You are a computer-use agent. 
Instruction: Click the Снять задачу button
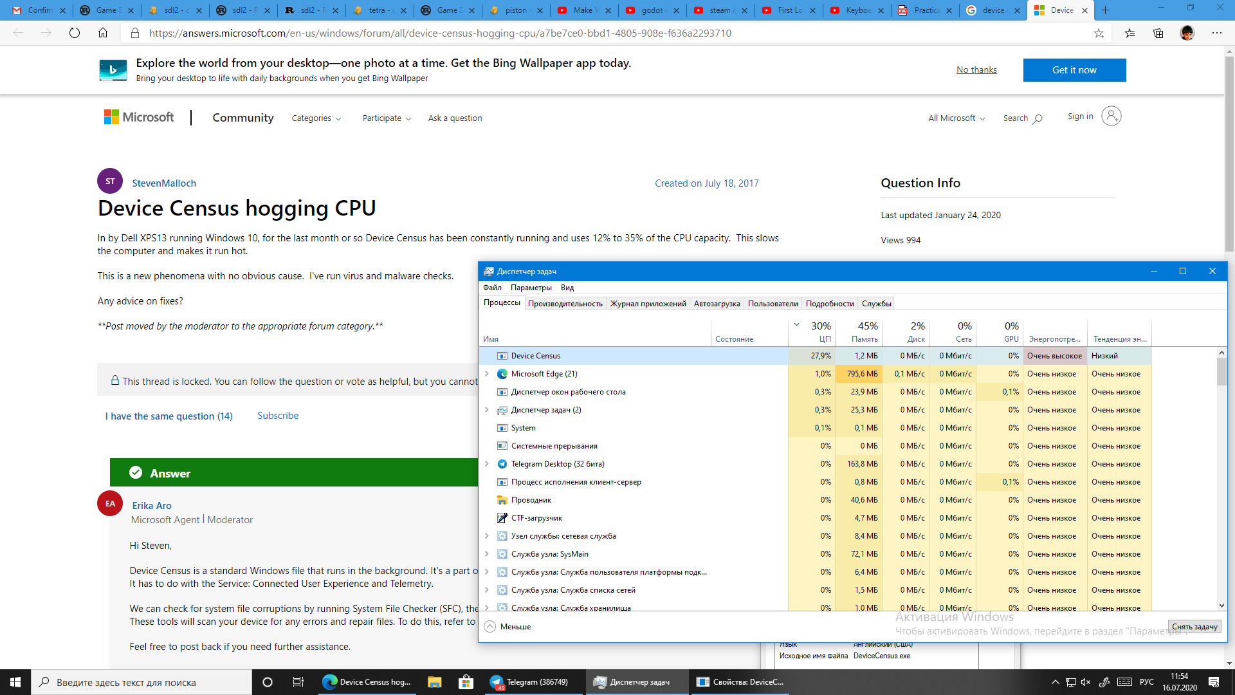click(x=1194, y=627)
